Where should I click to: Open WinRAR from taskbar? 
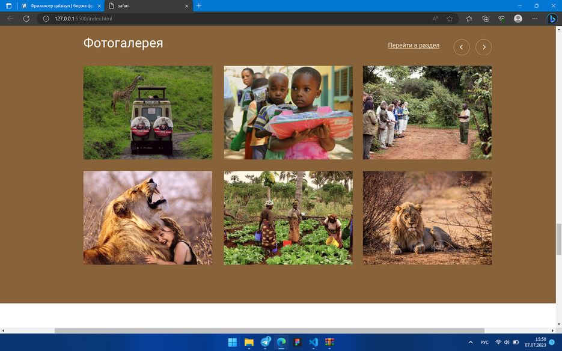tap(329, 342)
